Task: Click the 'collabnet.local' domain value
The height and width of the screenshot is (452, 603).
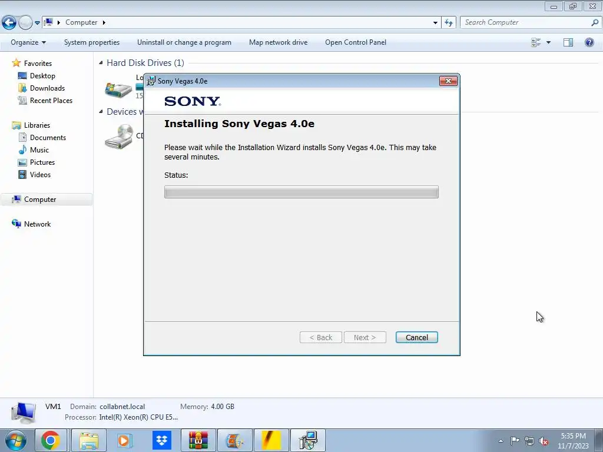Action: coord(122,406)
